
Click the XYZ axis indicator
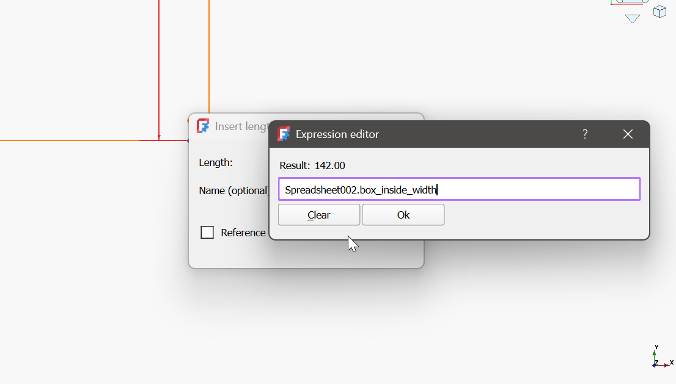(x=662, y=357)
